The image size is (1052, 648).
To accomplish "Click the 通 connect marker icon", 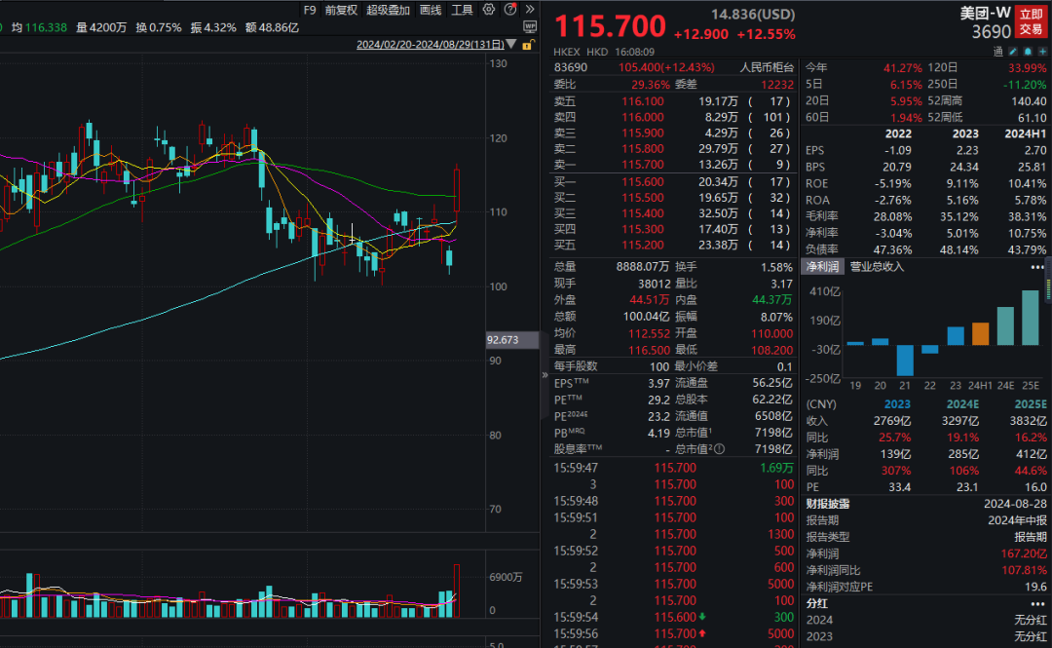I will pyautogui.click(x=998, y=51).
